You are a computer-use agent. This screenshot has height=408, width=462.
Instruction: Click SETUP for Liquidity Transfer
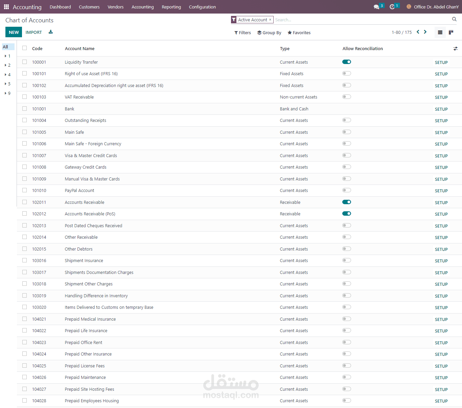point(441,63)
